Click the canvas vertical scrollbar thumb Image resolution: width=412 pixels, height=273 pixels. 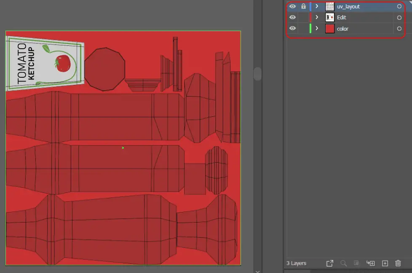tap(257, 74)
